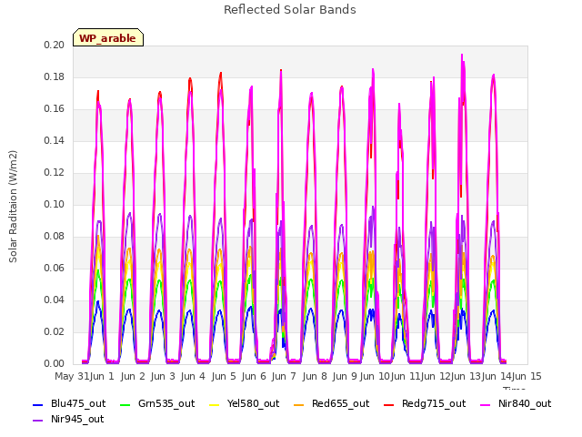The image size is (582, 437).
Task: Click the chart title Reflected Solar Bands
Action: (x=290, y=9)
